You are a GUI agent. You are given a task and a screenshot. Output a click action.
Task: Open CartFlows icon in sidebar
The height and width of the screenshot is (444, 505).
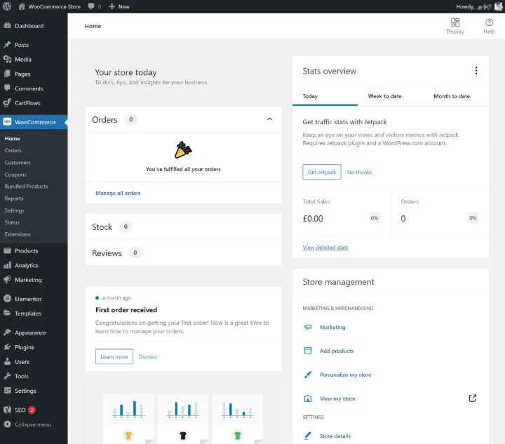[8, 102]
